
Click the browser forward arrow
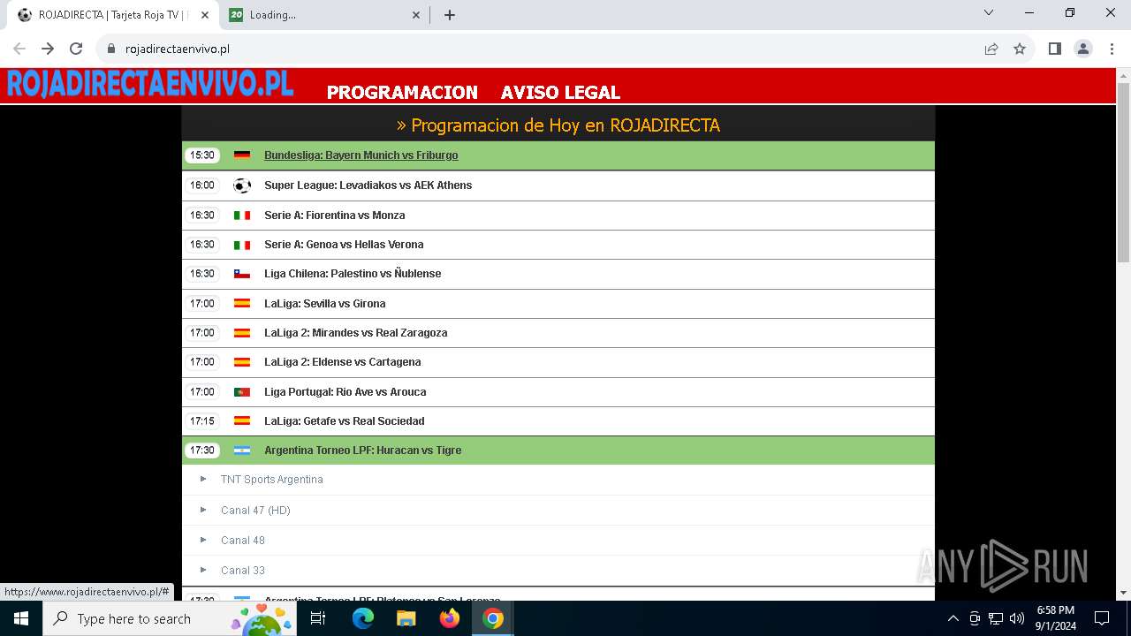click(x=48, y=49)
